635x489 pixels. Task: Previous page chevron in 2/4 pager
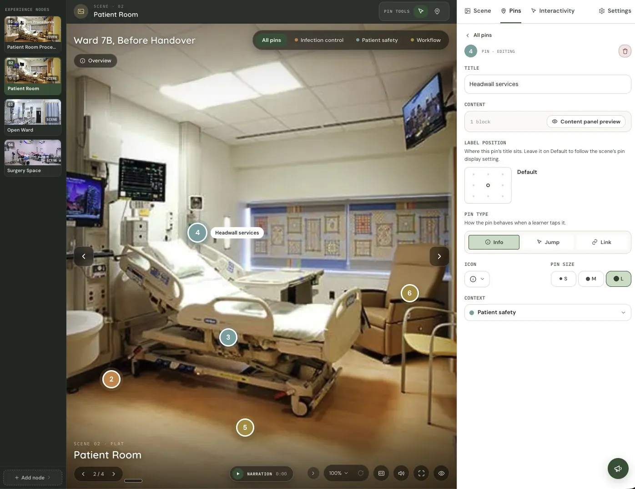click(83, 474)
